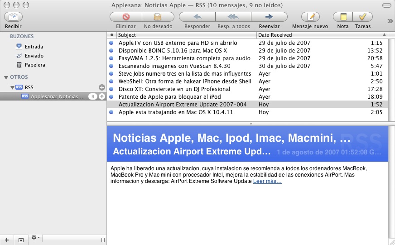Sort by the Subject column header
This screenshot has width=395, height=245.
click(186, 35)
